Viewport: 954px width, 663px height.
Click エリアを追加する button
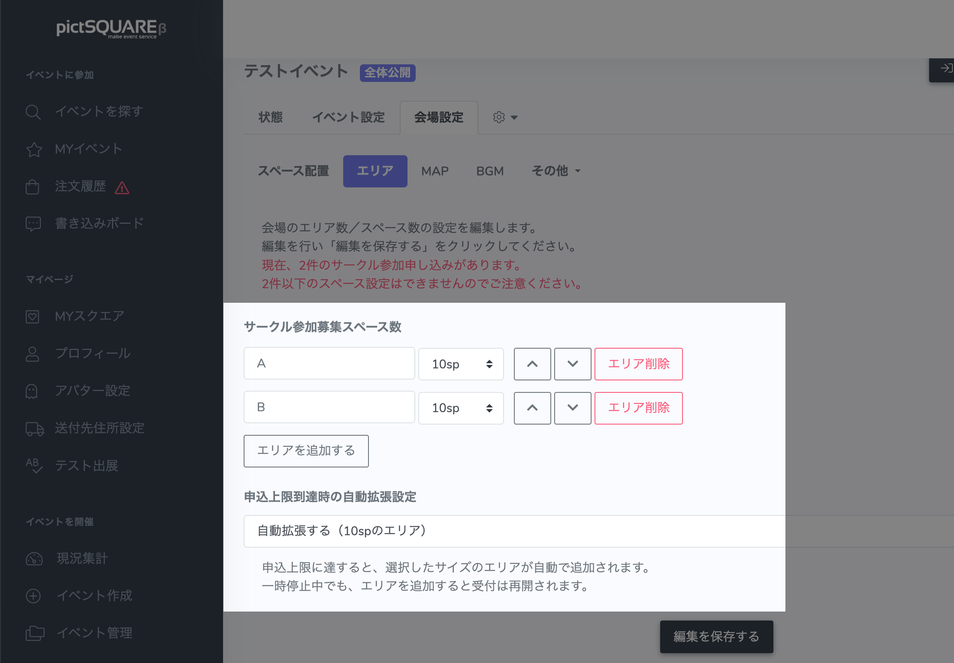pyautogui.click(x=306, y=451)
